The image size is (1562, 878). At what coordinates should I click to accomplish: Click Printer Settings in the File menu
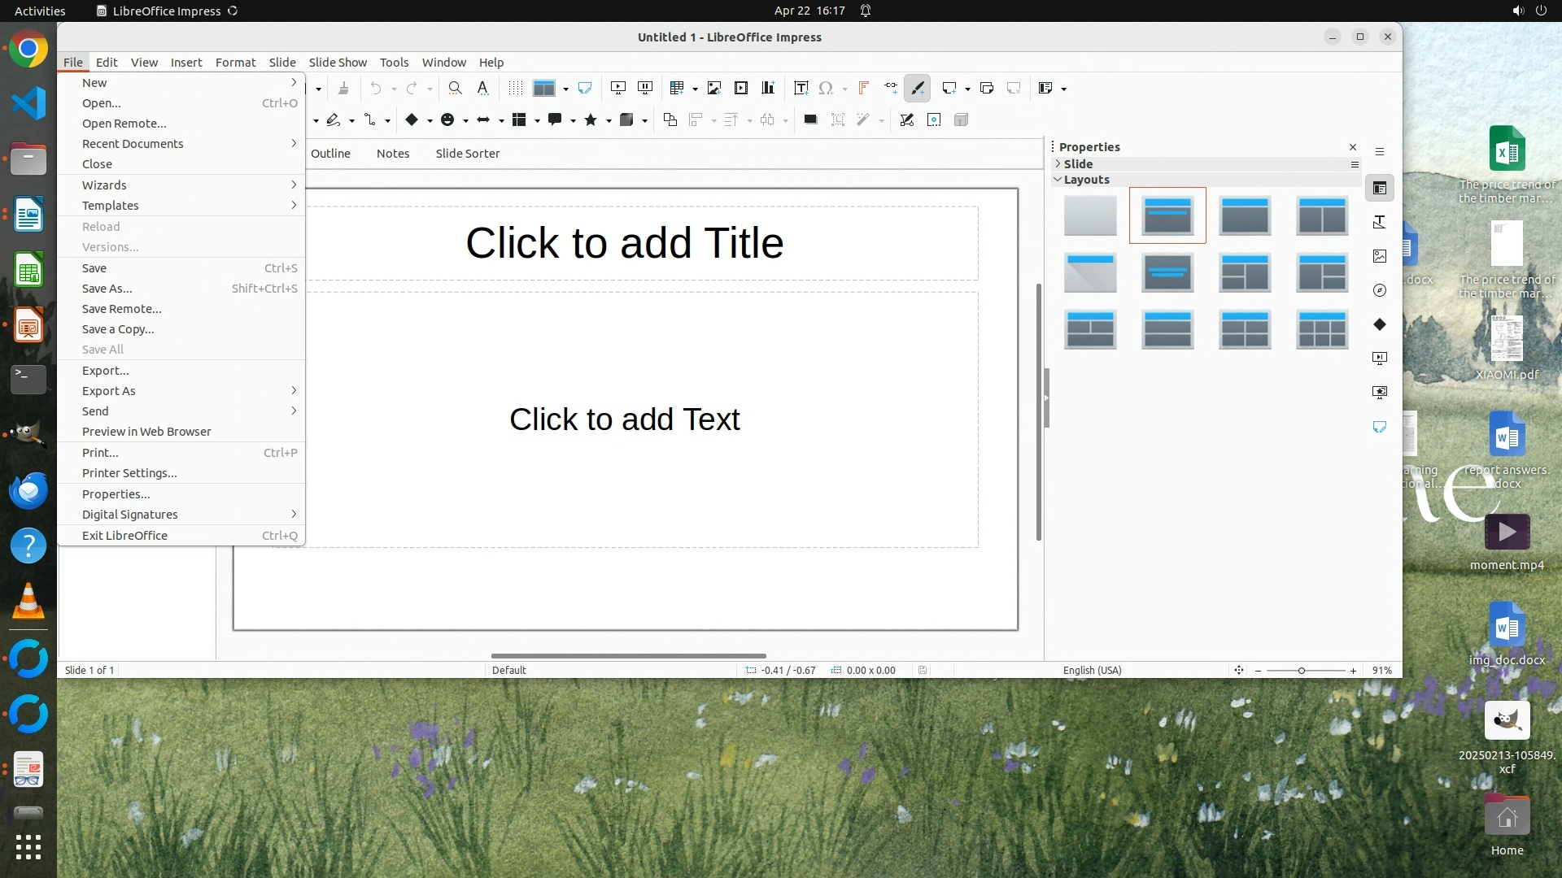coord(129,473)
